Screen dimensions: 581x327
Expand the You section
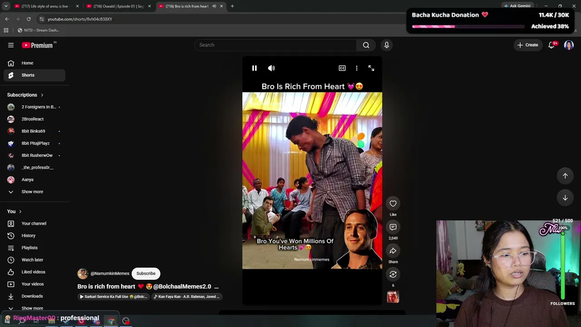(15, 212)
